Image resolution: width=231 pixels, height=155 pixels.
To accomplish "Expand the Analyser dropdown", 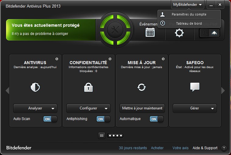I will pos(53,108).
